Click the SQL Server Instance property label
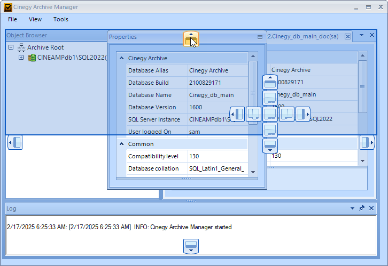This screenshot has width=388, height=266. tap(154, 119)
